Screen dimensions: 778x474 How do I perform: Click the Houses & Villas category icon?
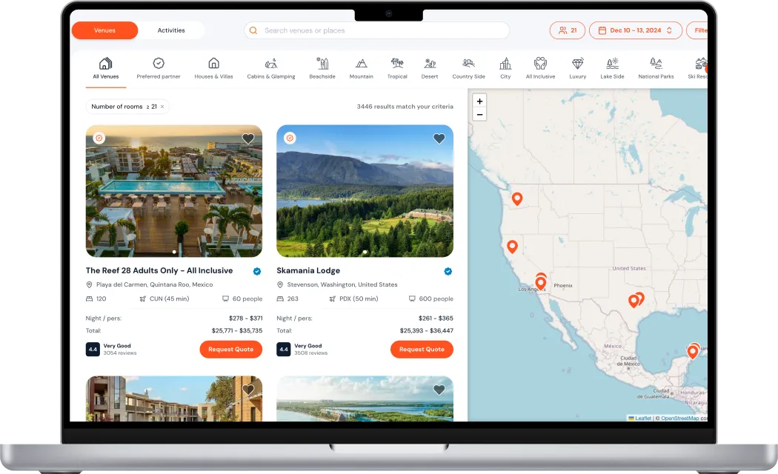point(213,64)
